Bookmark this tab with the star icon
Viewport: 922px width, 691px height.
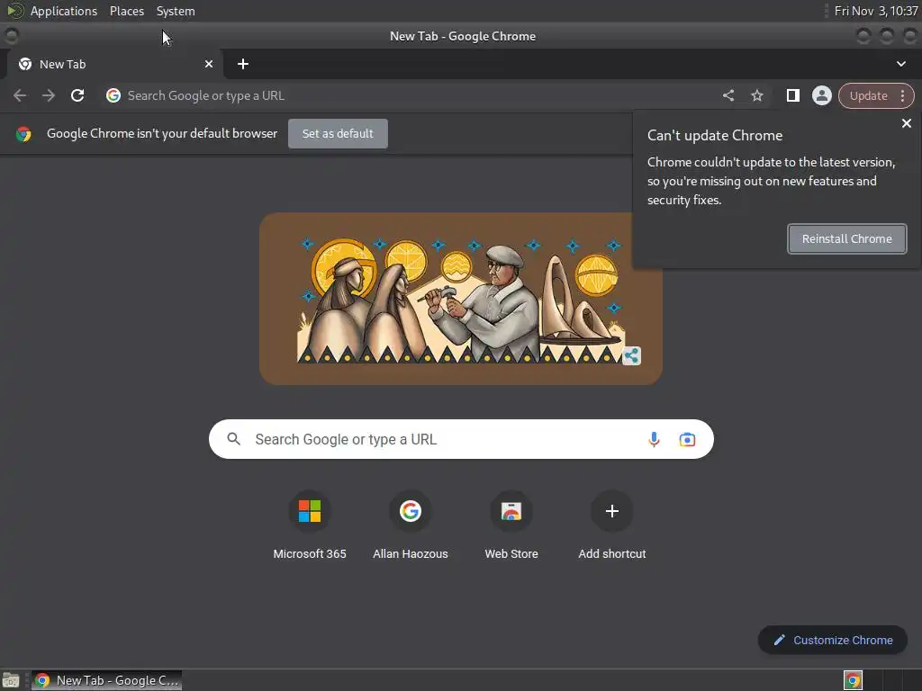click(x=757, y=95)
